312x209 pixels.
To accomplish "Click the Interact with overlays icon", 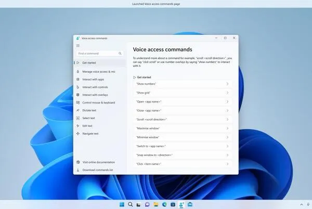I will pyautogui.click(x=78, y=95).
